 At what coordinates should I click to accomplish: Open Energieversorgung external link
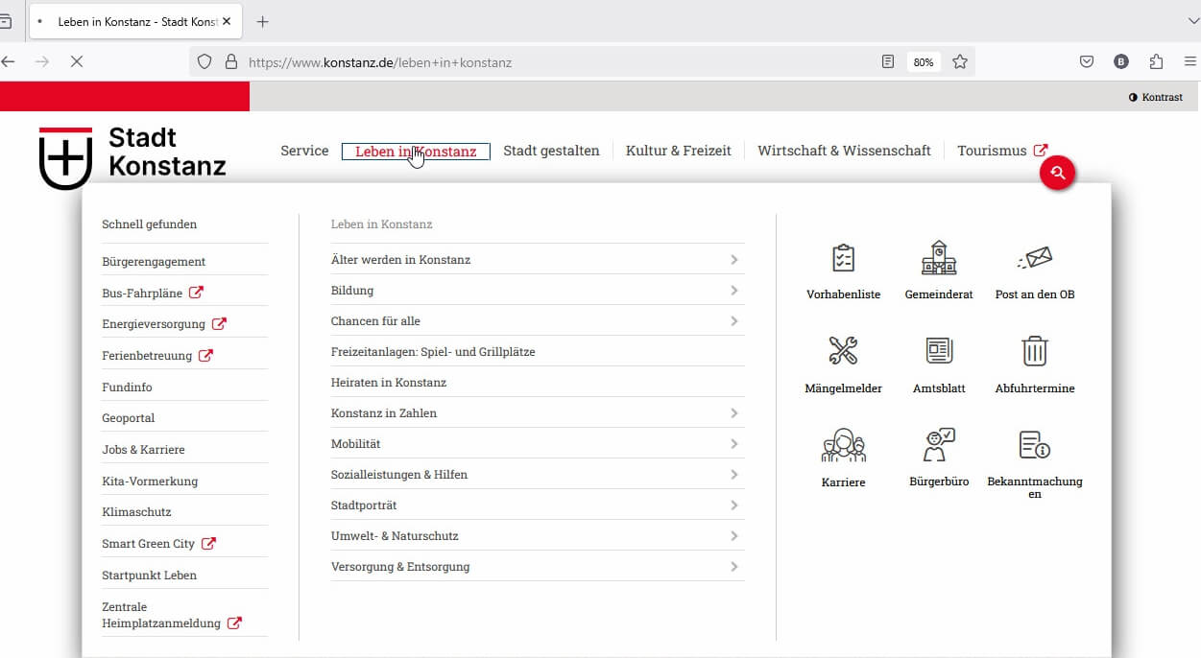click(164, 324)
